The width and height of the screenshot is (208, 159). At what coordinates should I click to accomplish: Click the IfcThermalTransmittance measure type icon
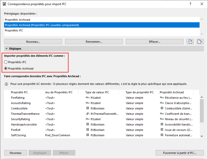click(88, 114)
